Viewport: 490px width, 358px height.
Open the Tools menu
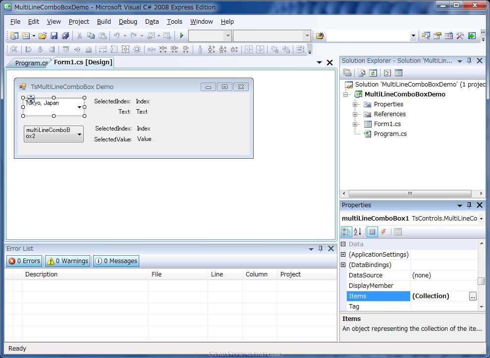(174, 22)
